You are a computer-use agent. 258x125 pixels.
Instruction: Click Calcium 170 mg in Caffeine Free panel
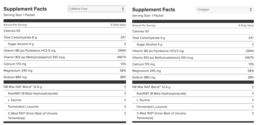15,64
